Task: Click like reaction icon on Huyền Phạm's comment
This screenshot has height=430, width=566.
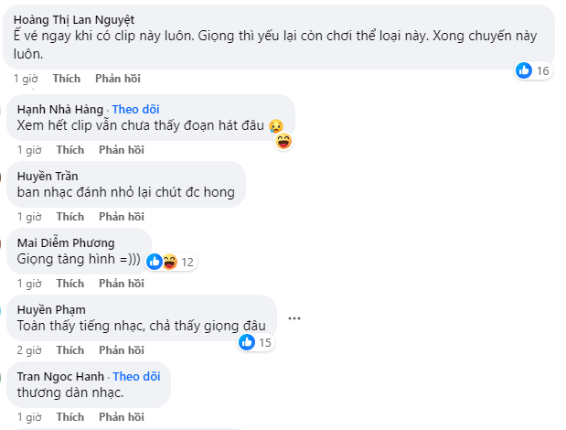Action: point(246,342)
